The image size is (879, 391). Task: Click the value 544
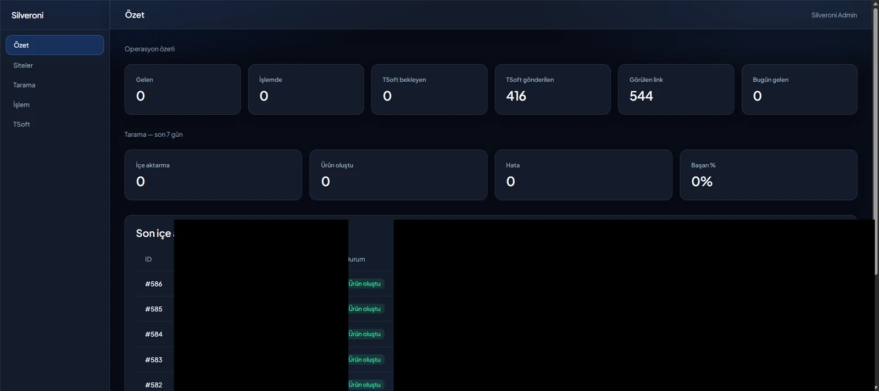(x=641, y=96)
